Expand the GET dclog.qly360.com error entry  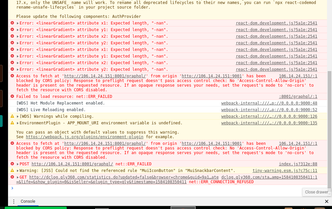[x=18, y=177]
